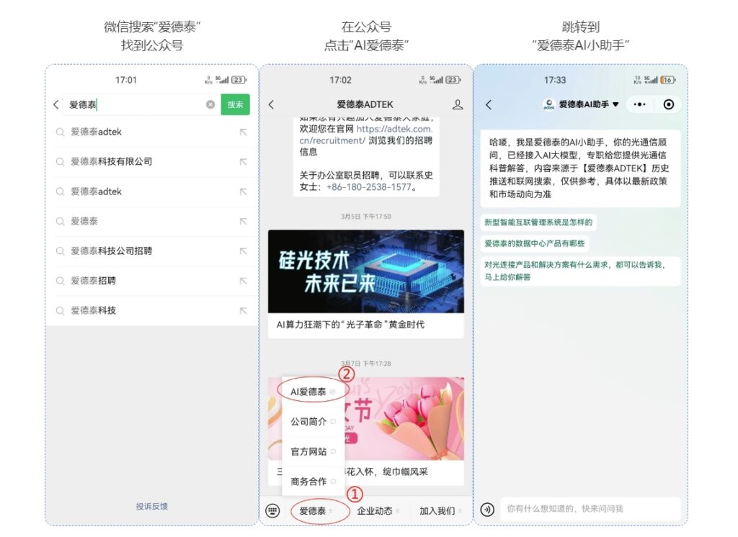Open 官方网站 menu entry
738x537 pixels.
(309, 451)
